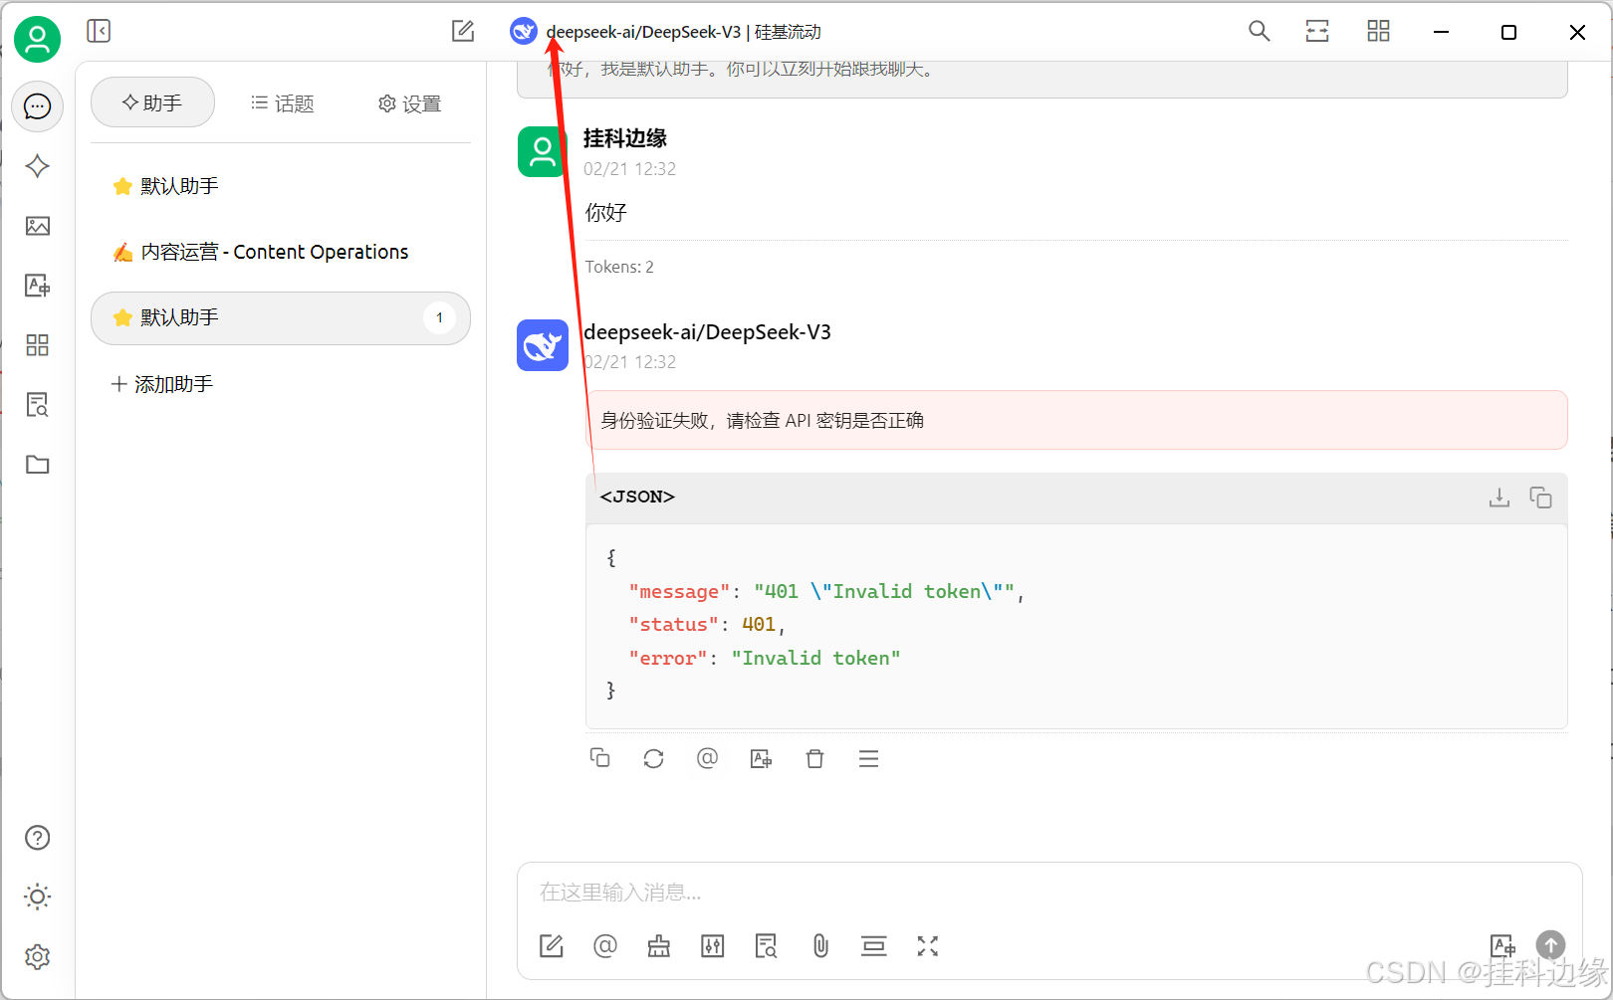Clear the context with the input toolbar icon

874,946
